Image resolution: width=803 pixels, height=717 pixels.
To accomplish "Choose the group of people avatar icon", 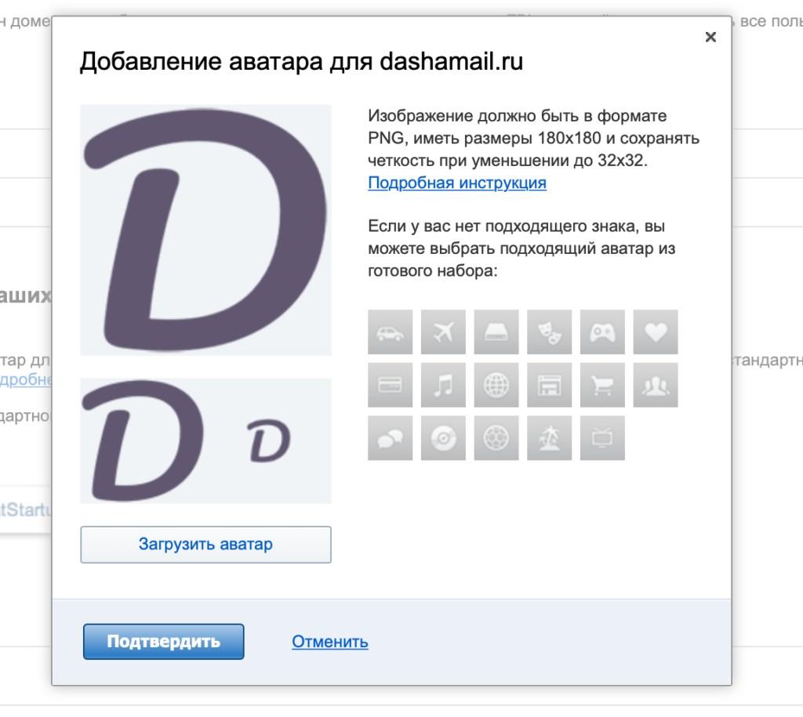I will [x=656, y=385].
